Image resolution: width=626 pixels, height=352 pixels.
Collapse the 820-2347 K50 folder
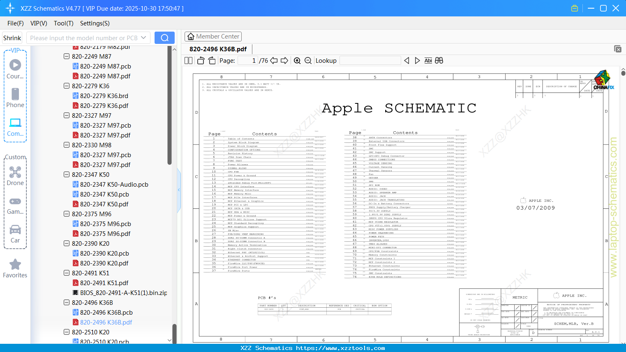coord(67,175)
